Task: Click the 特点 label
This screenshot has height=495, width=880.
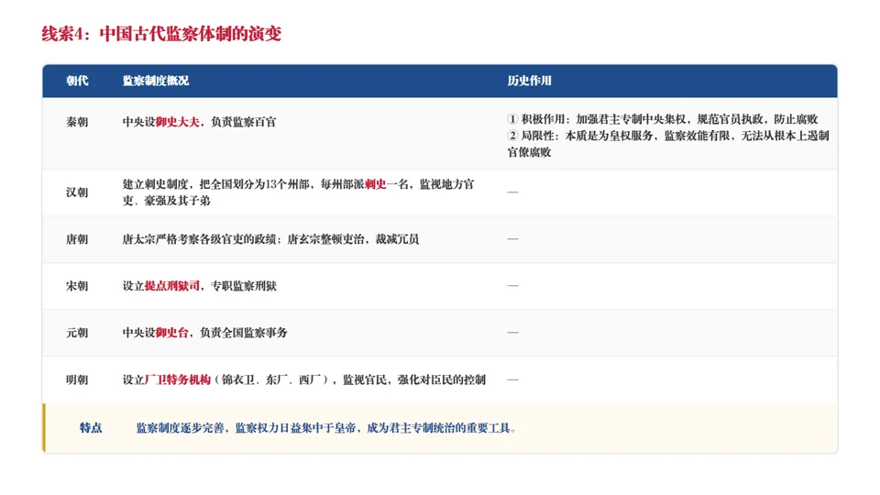Action: pyautogui.click(x=91, y=428)
